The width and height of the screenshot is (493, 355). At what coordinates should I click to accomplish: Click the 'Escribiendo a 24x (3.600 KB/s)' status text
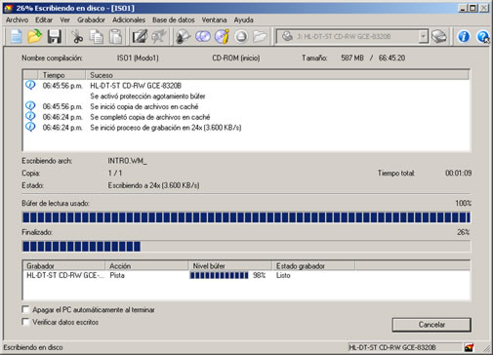pyautogui.click(x=153, y=185)
